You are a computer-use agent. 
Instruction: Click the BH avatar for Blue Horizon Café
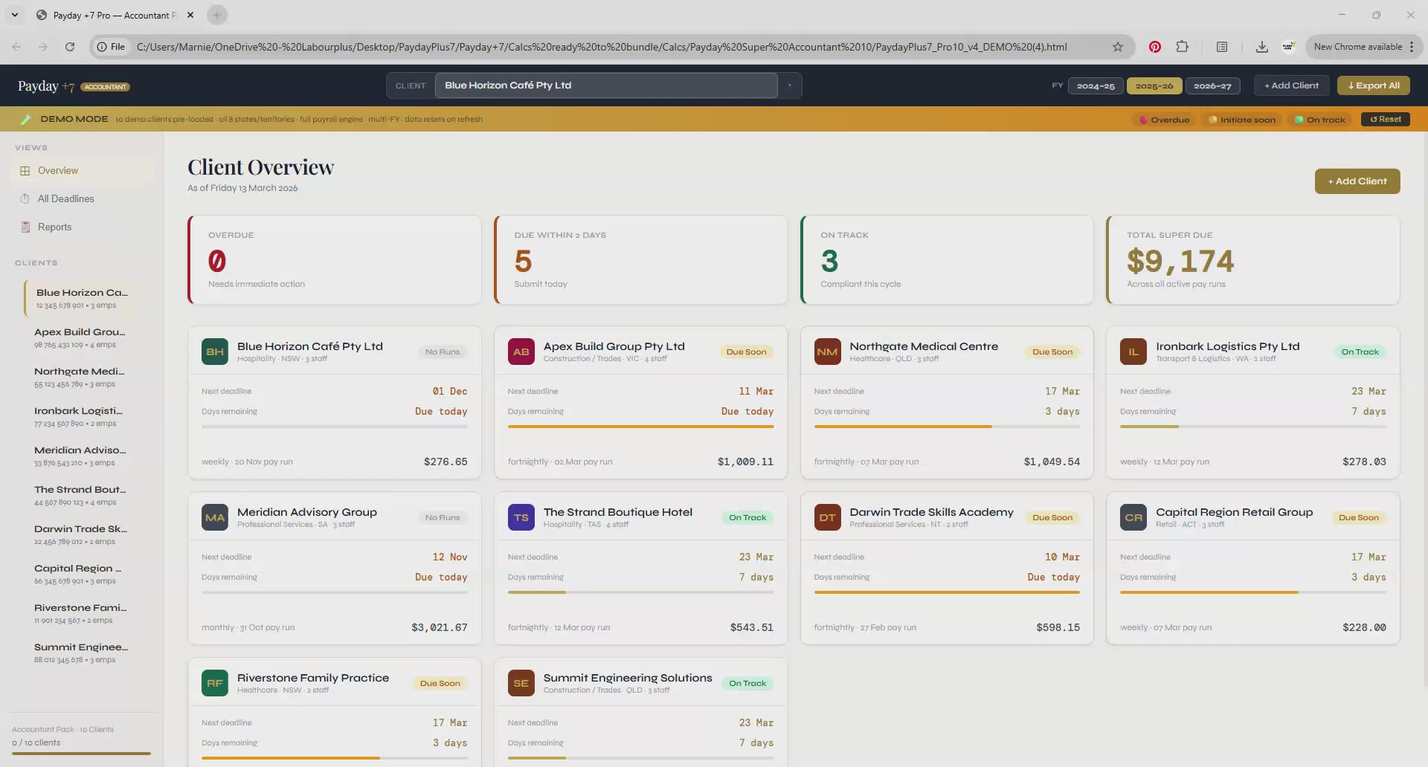215,352
